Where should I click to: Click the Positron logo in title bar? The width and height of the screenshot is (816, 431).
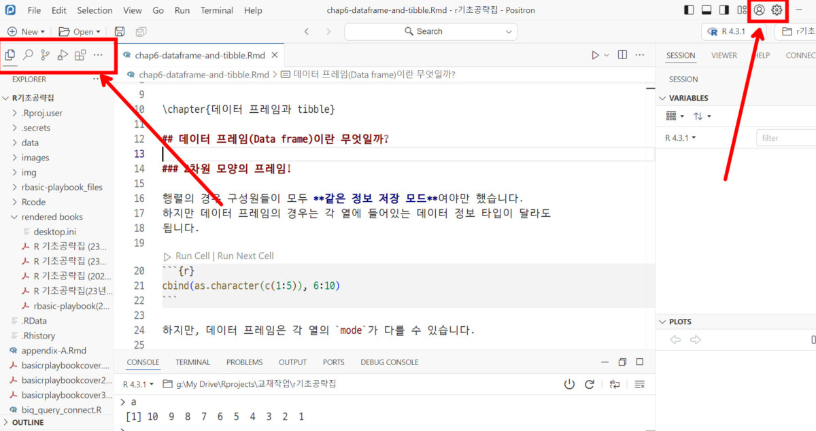[x=11, y=10]
